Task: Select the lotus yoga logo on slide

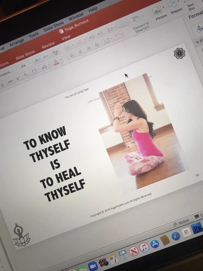Action: tap(21, 236)
